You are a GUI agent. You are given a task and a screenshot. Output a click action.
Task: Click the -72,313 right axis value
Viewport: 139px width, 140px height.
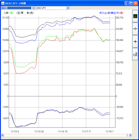[x=120, y=118]
